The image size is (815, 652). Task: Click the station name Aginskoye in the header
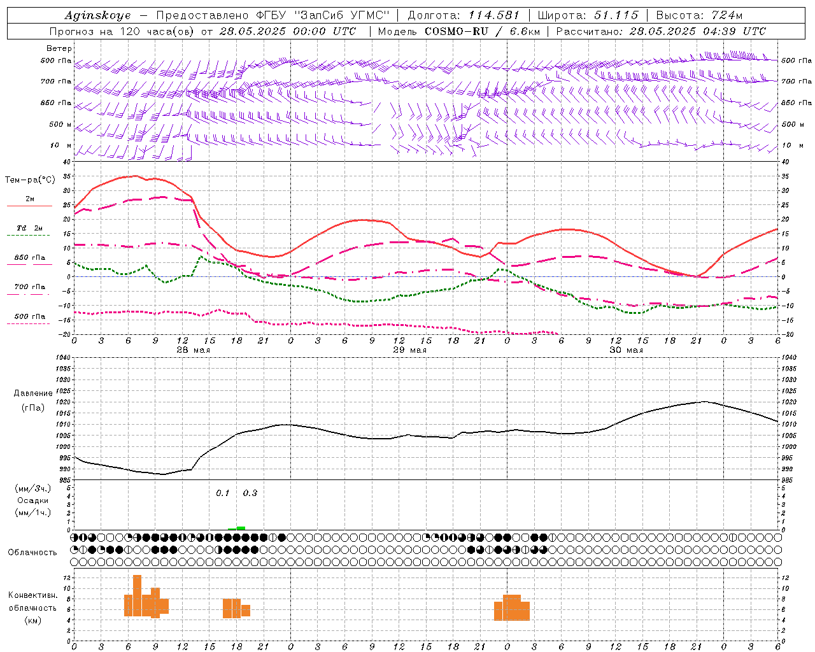[97, 15]
